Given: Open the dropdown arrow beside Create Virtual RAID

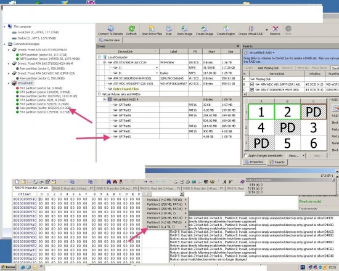Looking at the screenshot, I should pyautogui.click(x=266, y=30).
